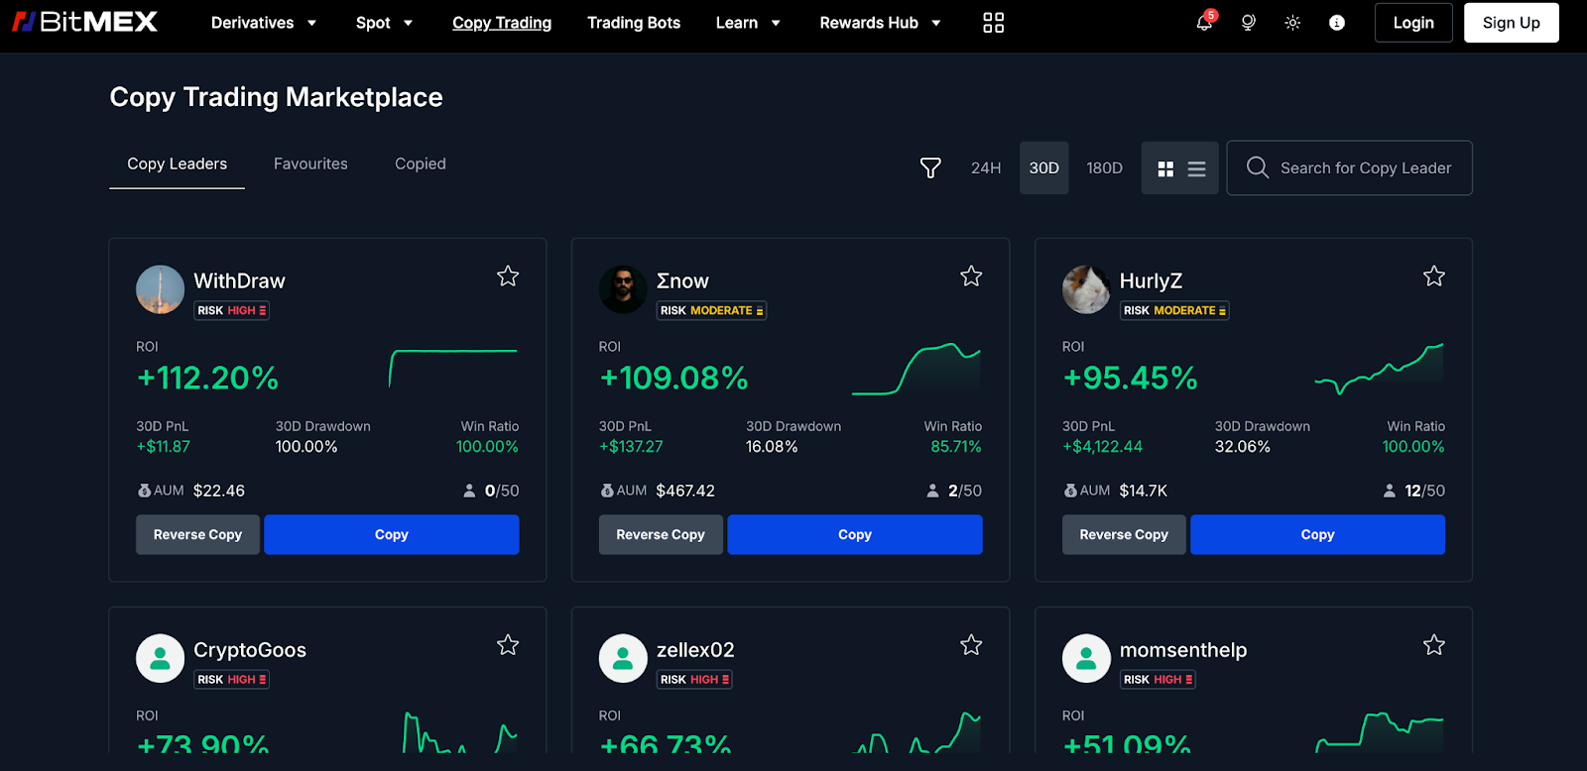Click WithDraw followers person icon

click(469, 491)
